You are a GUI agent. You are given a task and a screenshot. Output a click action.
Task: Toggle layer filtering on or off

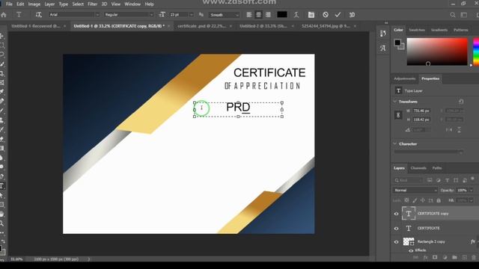472,179
